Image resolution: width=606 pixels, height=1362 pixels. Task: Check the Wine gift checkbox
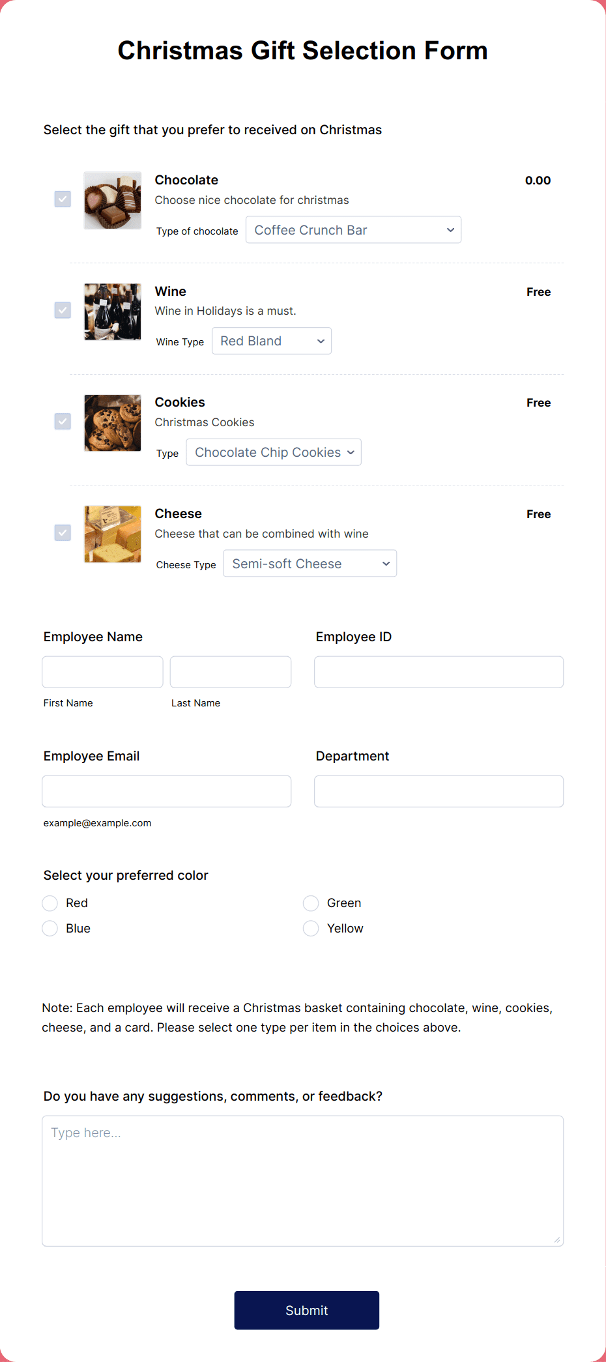coord(62,310)
